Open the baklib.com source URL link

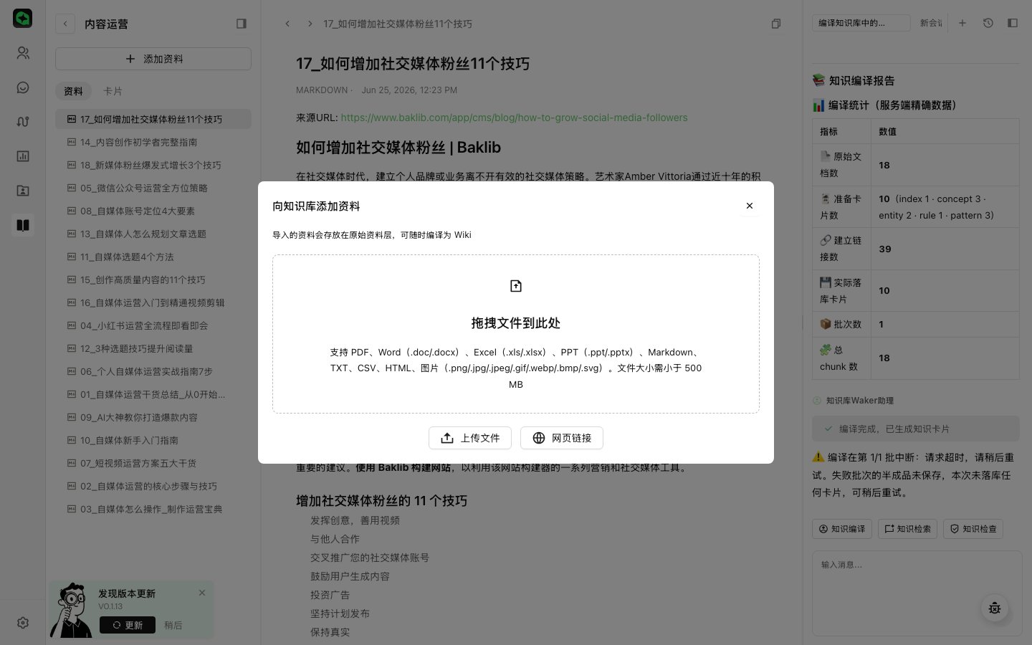[x=514, y=118]
